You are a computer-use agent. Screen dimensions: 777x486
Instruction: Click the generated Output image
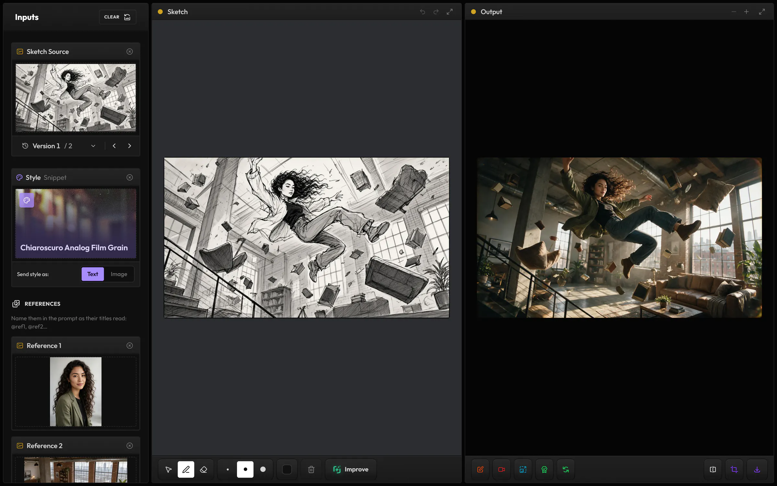pos(619,237)
